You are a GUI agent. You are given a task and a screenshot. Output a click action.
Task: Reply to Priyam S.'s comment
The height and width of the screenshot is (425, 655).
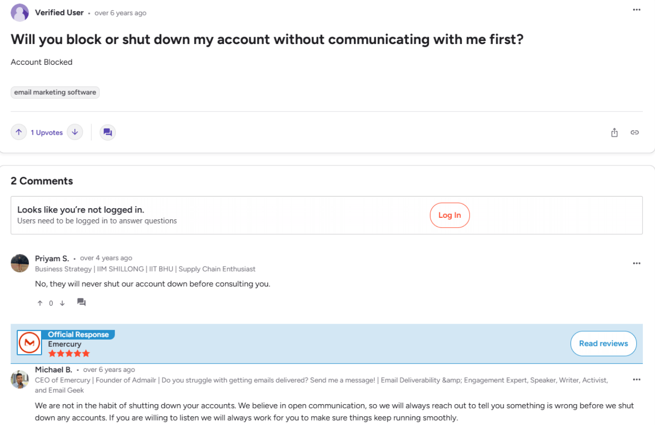pyautogui.click(x=82, y=302)
